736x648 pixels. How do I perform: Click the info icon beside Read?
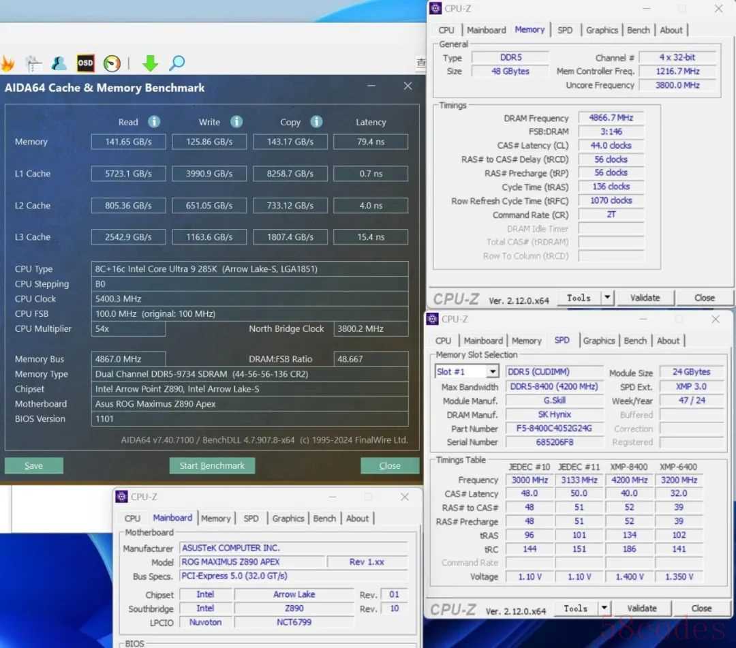pyautogui.click(x=154, y=122)
